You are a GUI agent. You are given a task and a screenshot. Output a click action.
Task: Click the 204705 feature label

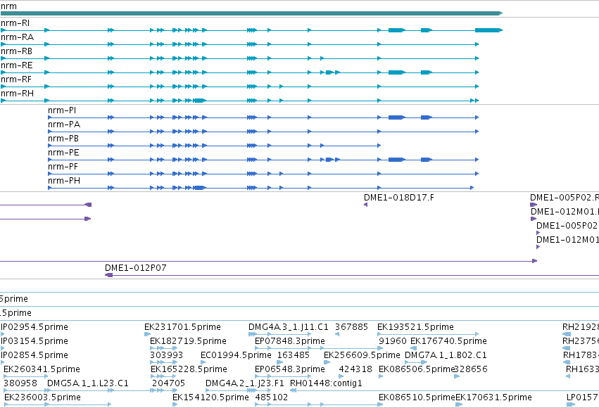click(168, 383)
